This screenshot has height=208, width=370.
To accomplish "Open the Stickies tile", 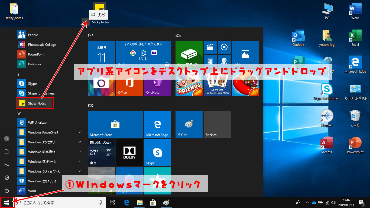I will [x=217, y=125].
